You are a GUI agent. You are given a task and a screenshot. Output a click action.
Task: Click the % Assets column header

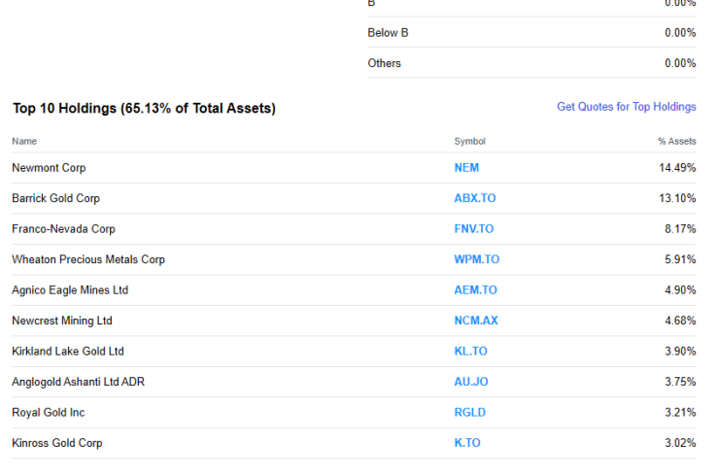tap(676, 142)
